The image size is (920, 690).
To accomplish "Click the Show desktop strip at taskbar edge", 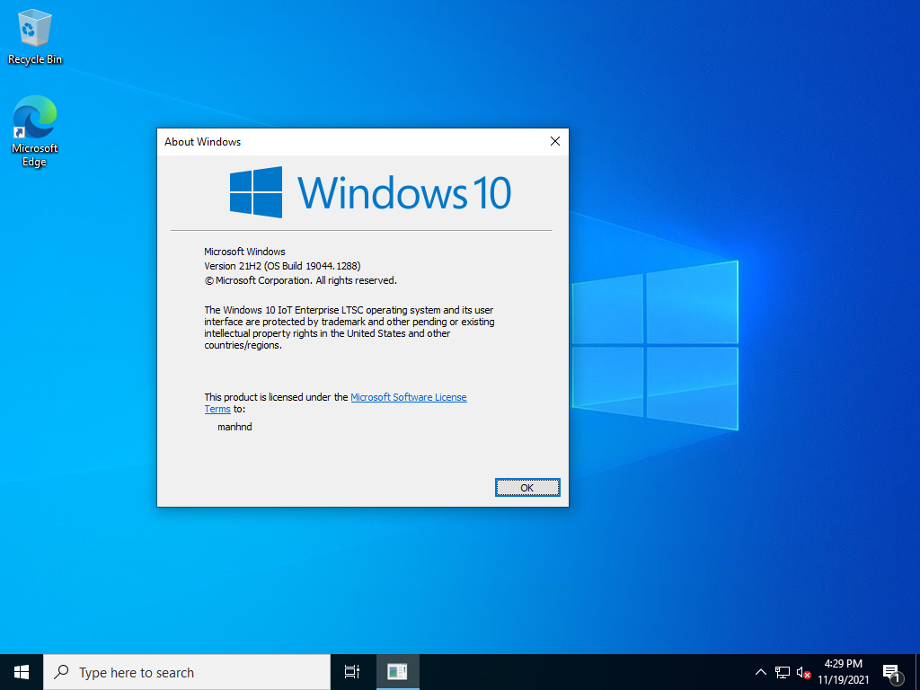I will point(917,672).
